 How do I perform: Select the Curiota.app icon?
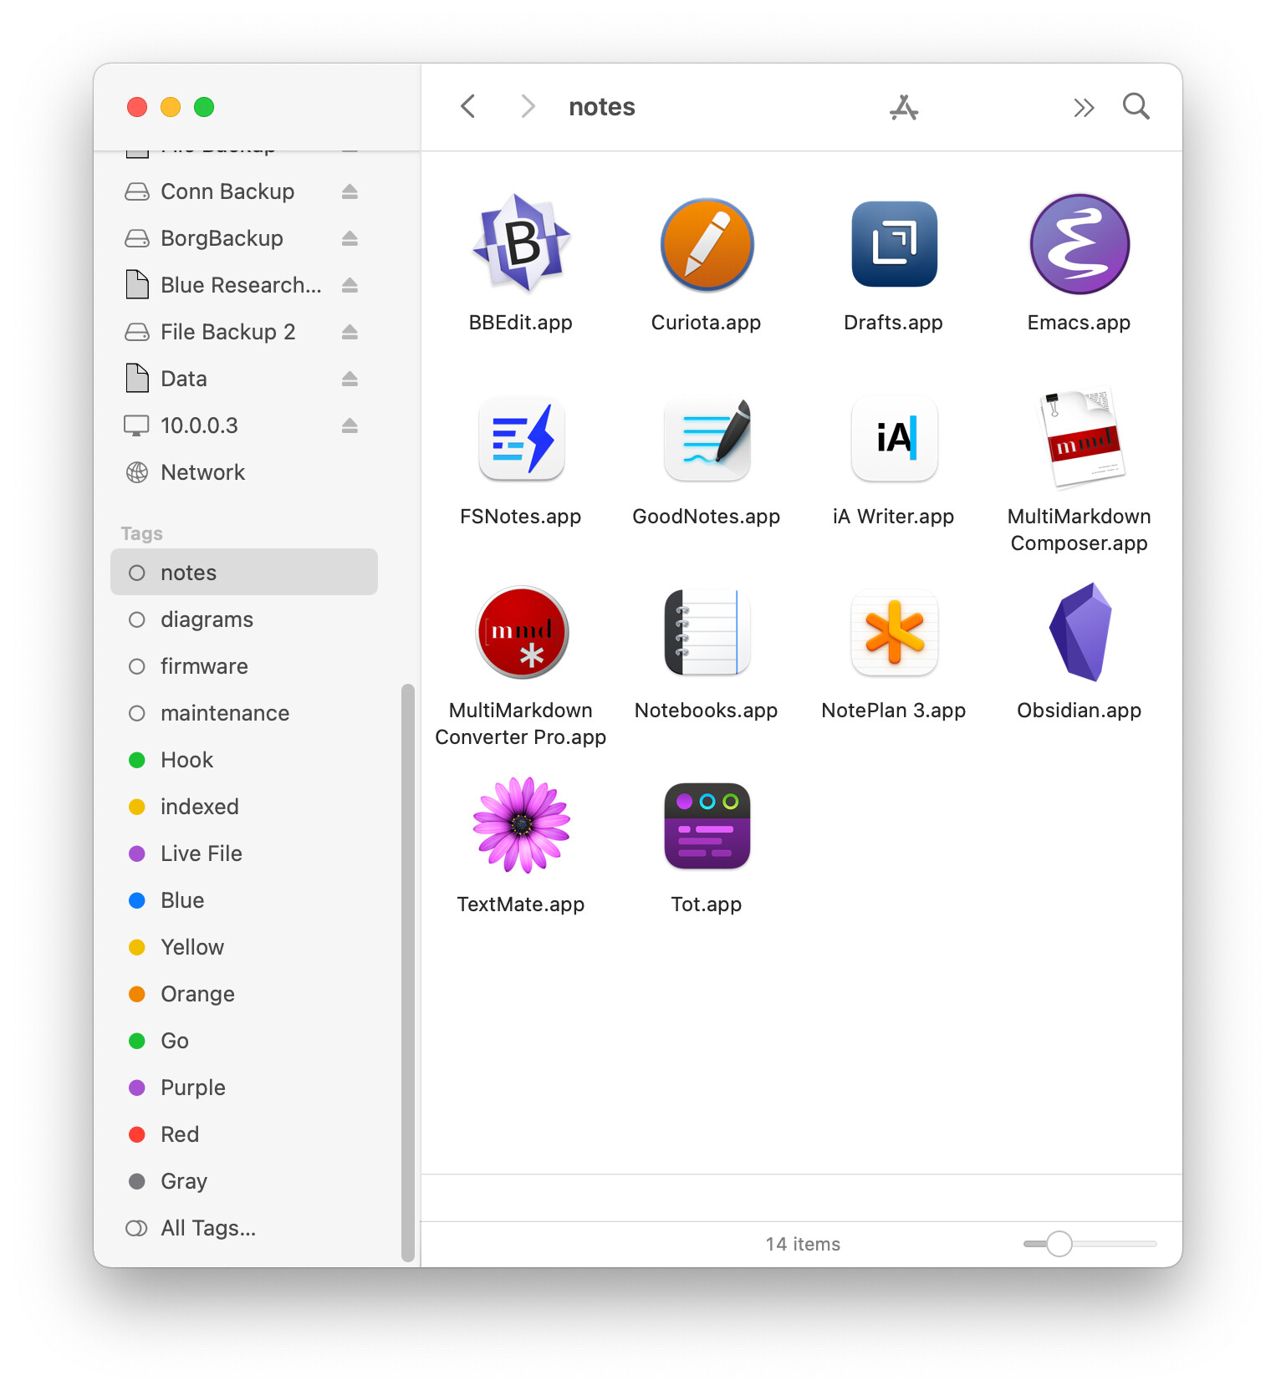point(707,245)
